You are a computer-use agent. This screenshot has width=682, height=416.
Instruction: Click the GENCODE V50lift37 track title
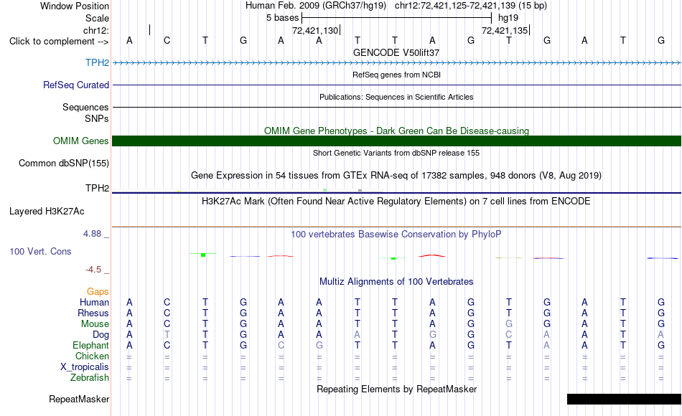tap(396, 52)
